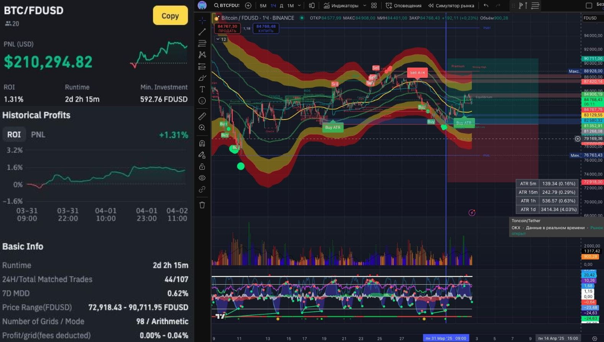This screenshot has height=342, width=604.
Task: Open the FDUSD currency selector
Action: tap(592, 18)
